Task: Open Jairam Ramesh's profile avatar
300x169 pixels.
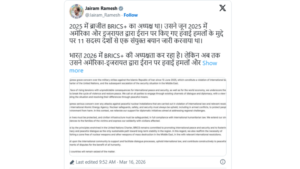Action: (76, 11)
